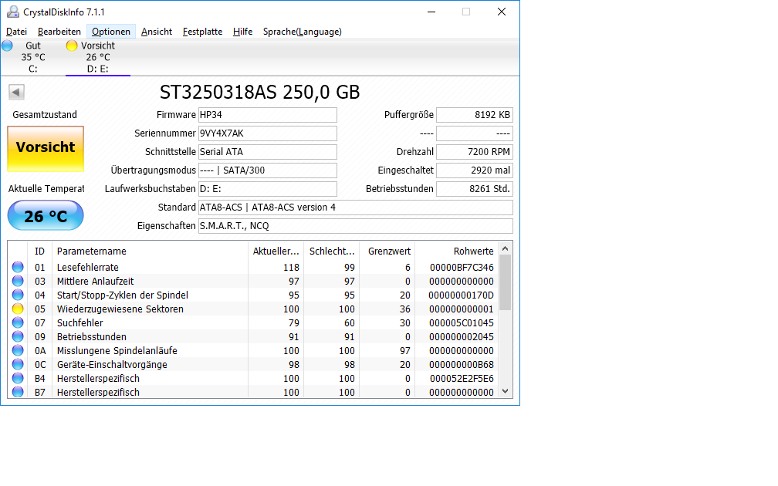Click the S.M.A.R.T. list scrollbar thumb

[x=505, y=282]
